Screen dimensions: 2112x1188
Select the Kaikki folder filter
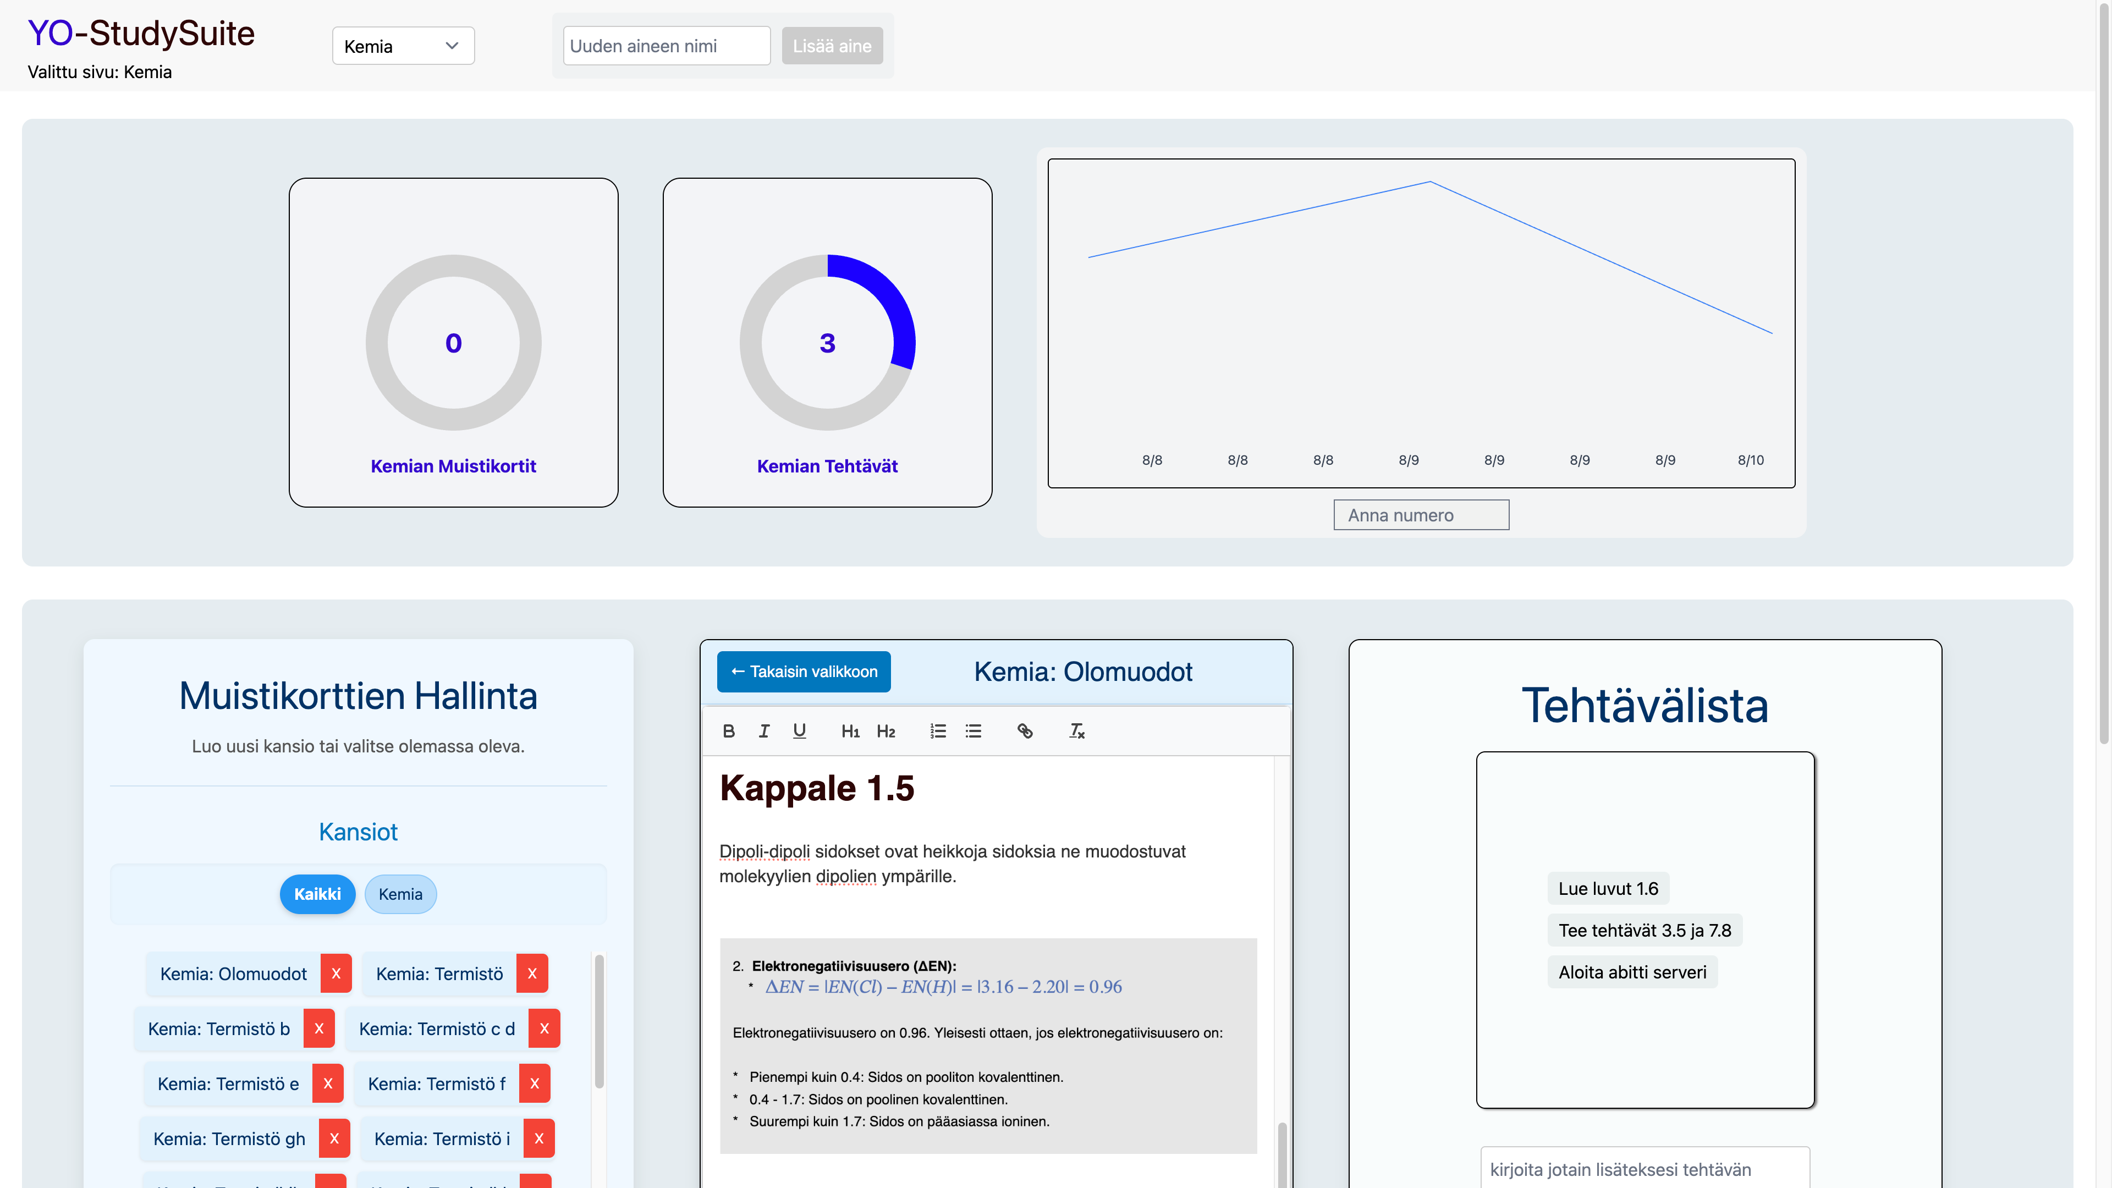click(317, 894)
